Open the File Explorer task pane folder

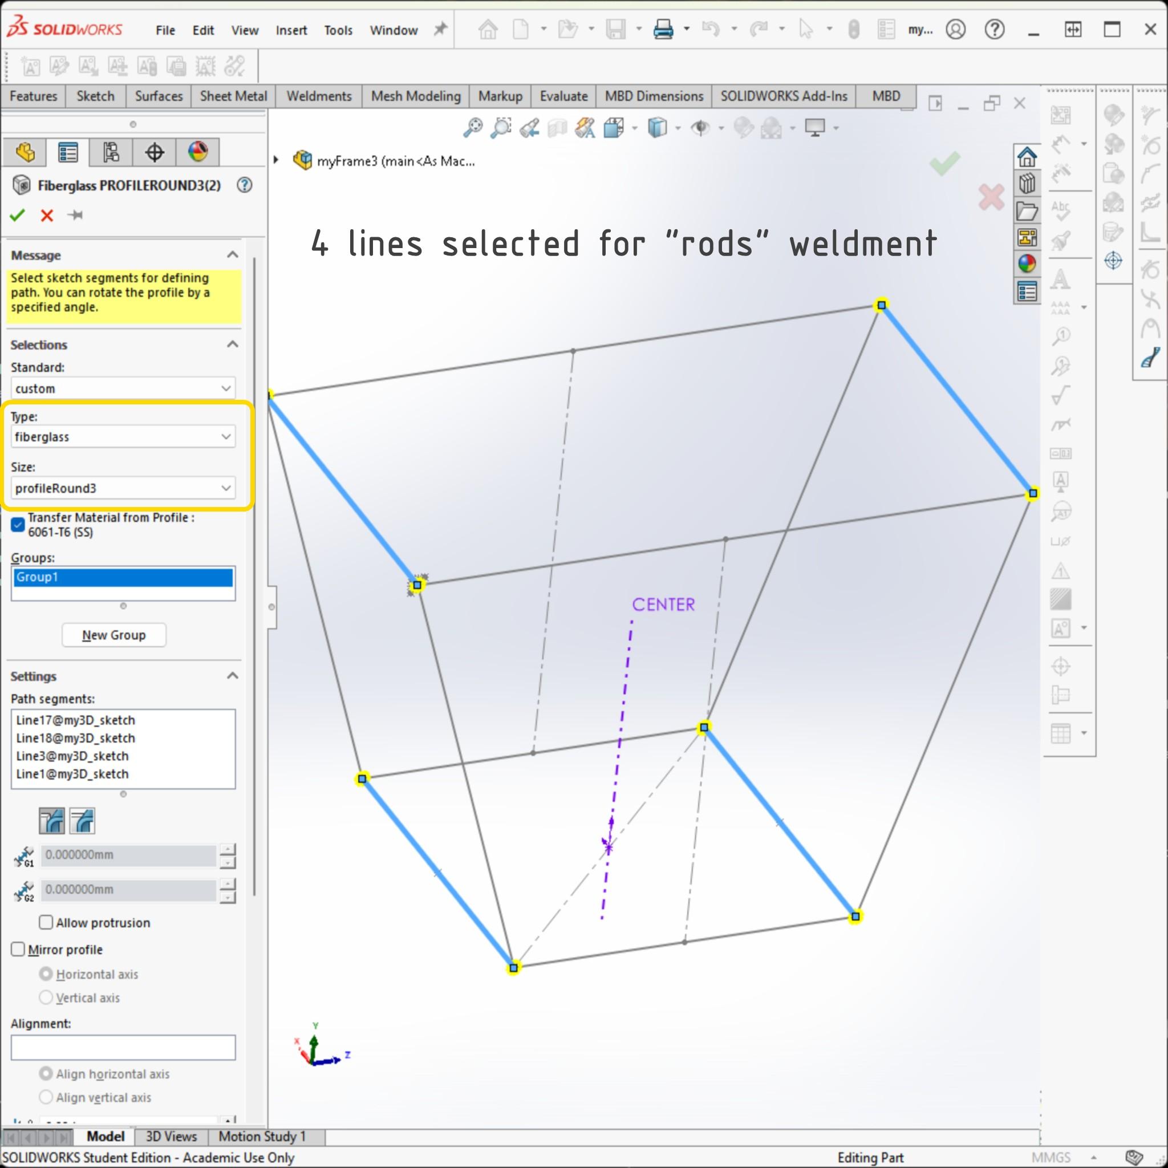click(1027, 210)
